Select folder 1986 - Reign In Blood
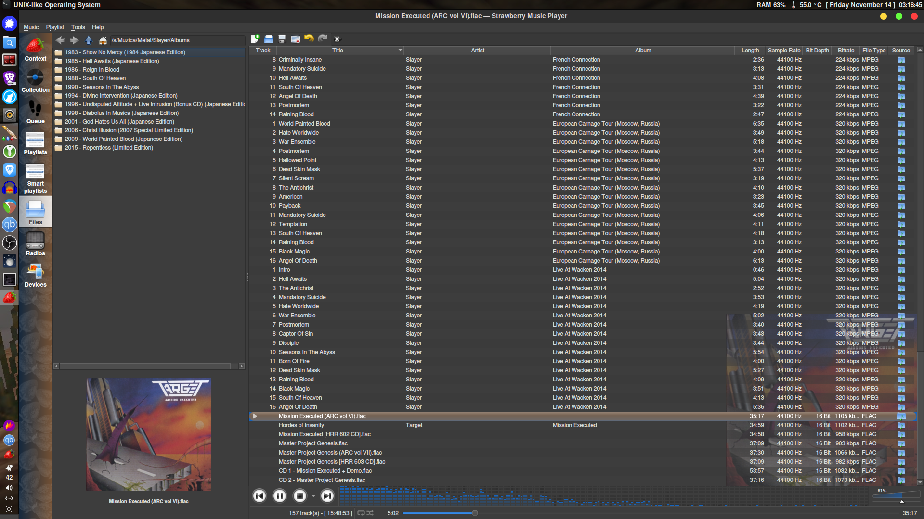Image resolution: width=924 pixels, height=519 pixels. 92,70
